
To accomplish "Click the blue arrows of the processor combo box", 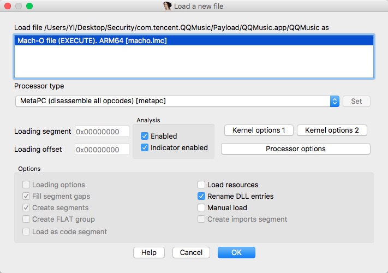I will point(335,101).
